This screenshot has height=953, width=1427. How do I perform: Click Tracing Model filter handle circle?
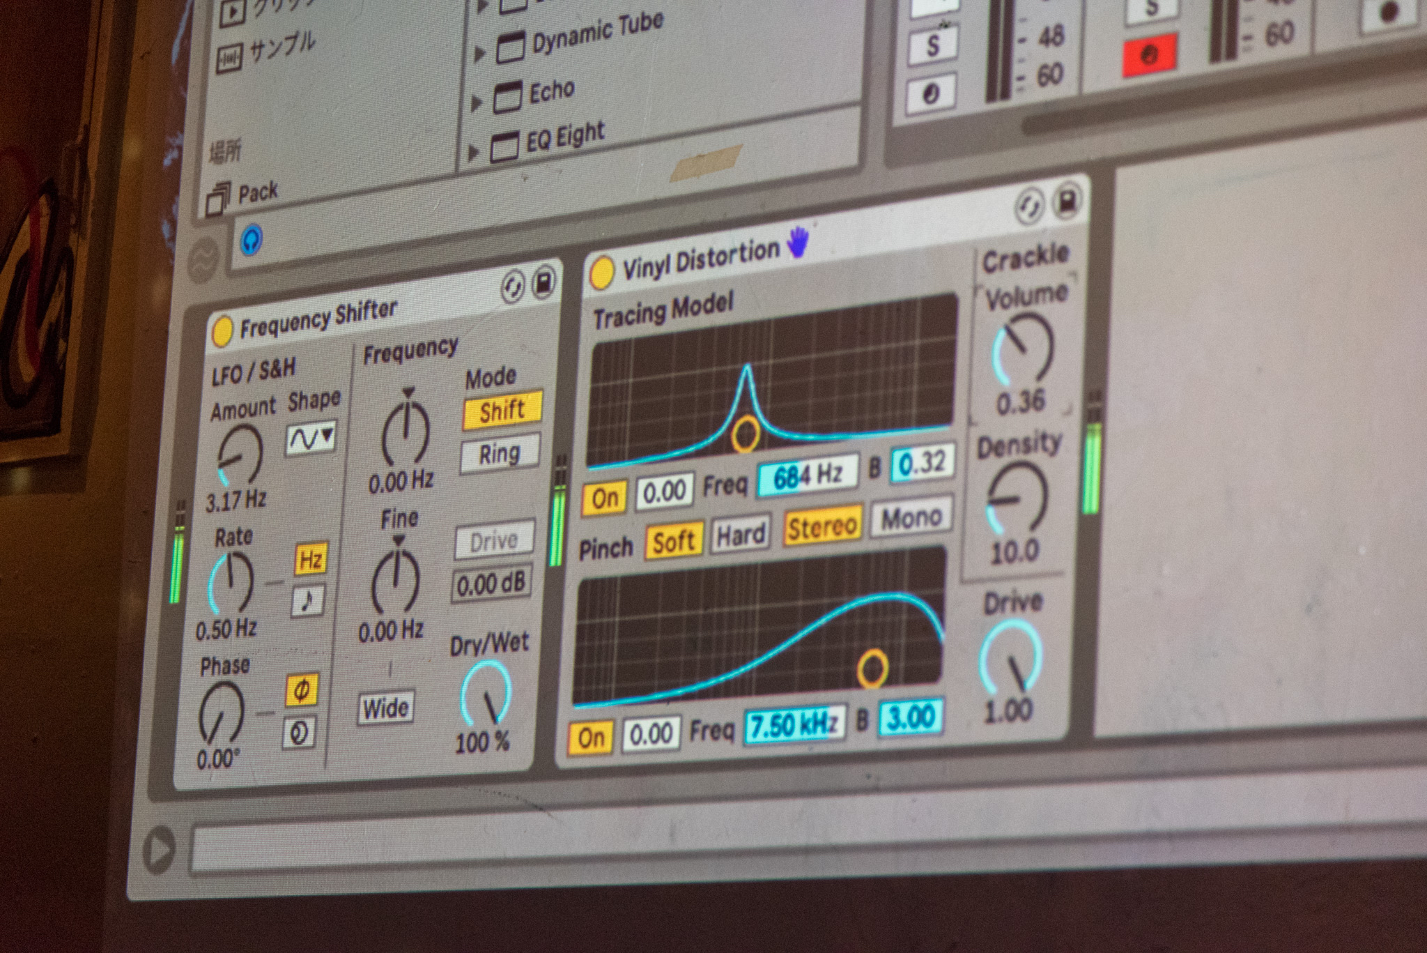tap(744, 434)
